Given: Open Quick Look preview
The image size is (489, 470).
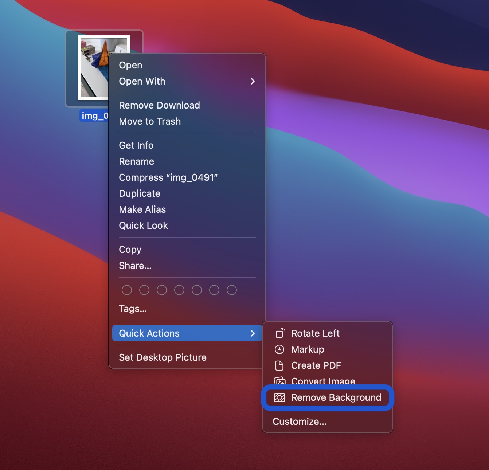Looking at the screenshot, I should [x=143, y=225].
